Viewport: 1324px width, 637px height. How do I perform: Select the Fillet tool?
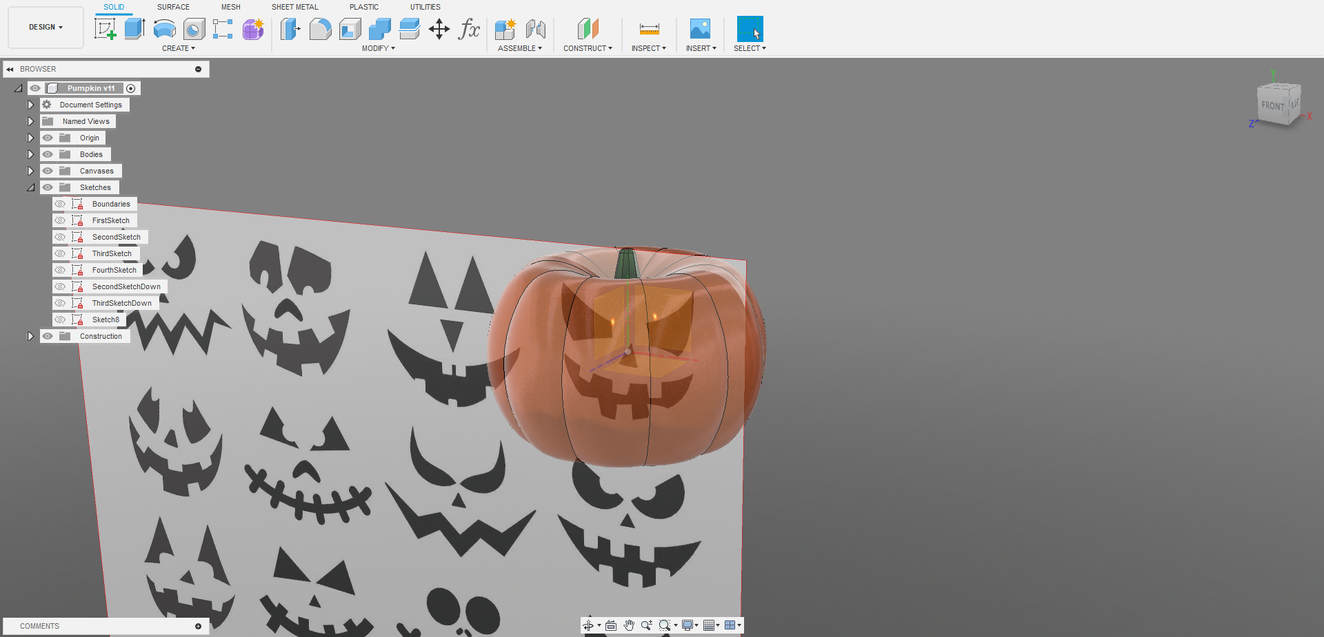tap(320, 29)
